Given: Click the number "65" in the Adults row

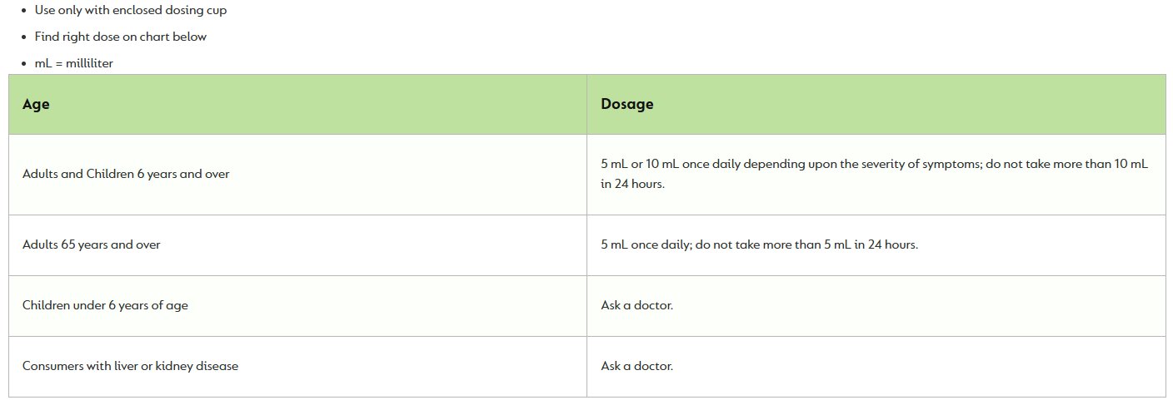Looking at the screenshot, I should pos(68,245).
